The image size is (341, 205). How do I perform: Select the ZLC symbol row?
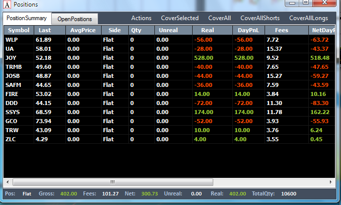pos(169,139)
